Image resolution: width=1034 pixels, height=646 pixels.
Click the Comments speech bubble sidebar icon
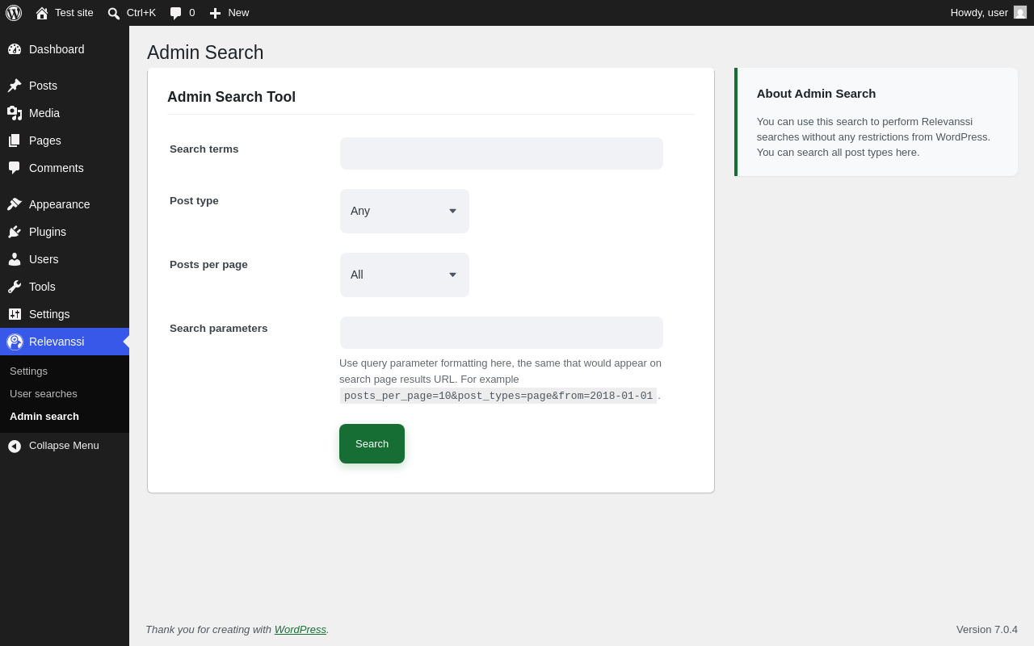click(15, 168)
